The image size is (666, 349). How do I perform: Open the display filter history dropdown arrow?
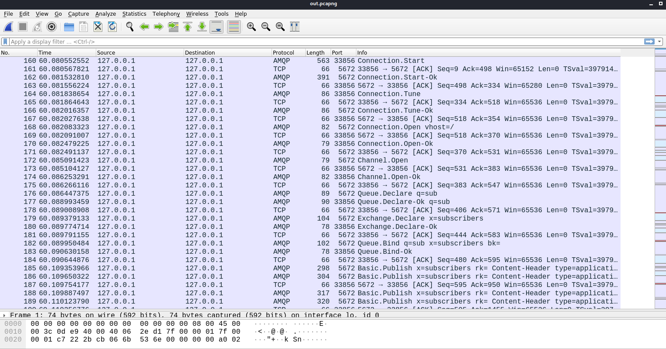point(659,41)
